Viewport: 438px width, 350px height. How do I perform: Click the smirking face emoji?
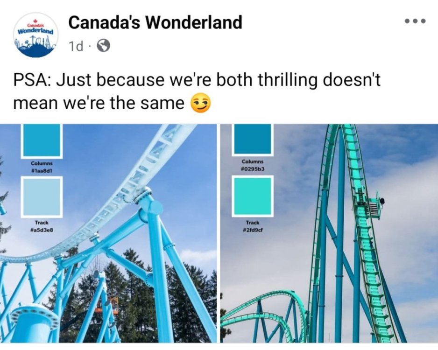click(x=200, y=103)
